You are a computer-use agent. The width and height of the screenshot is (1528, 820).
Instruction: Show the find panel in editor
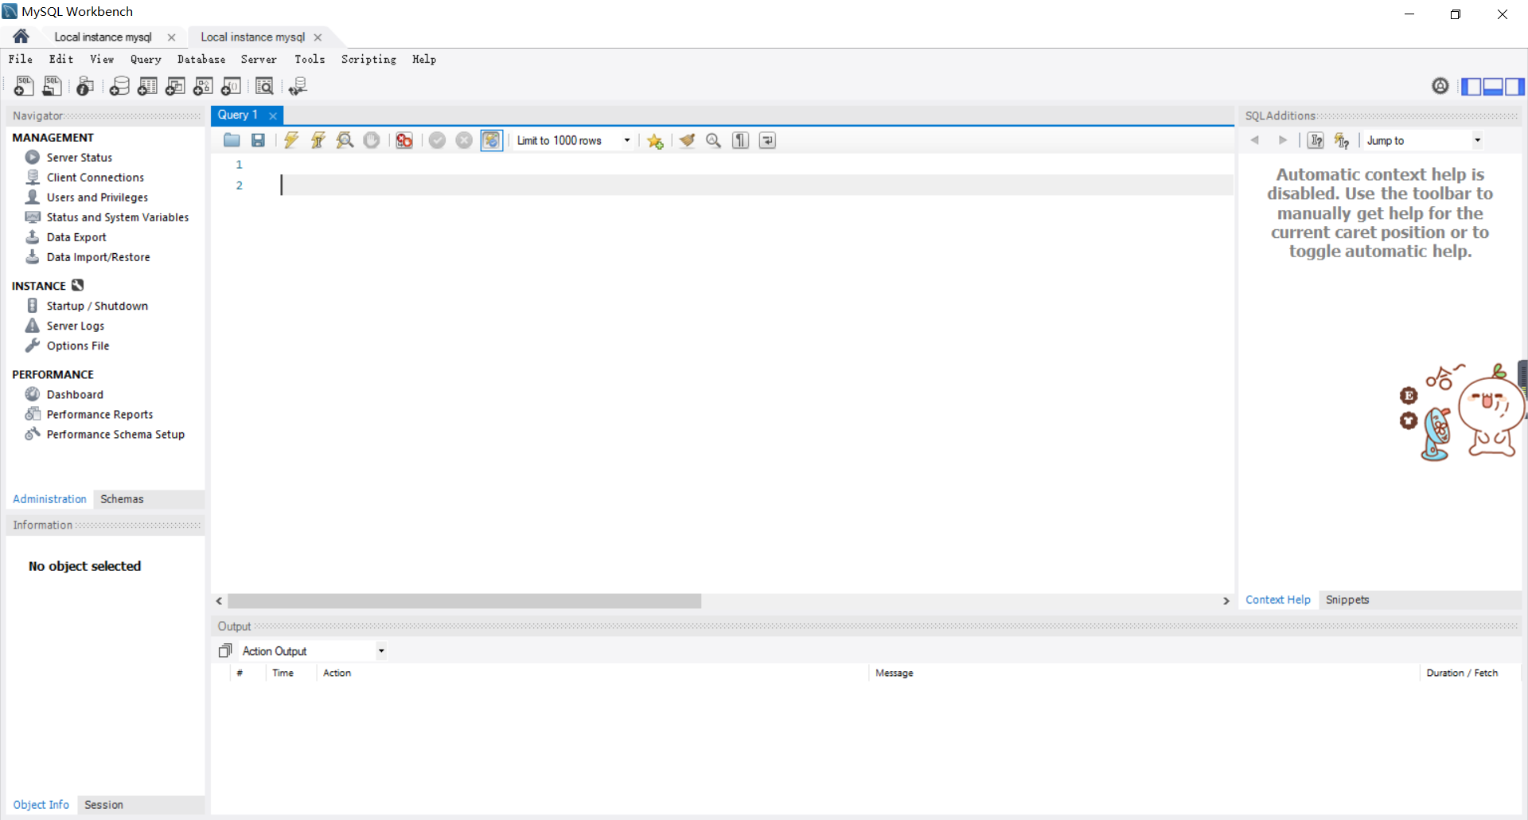pos(714,140)
